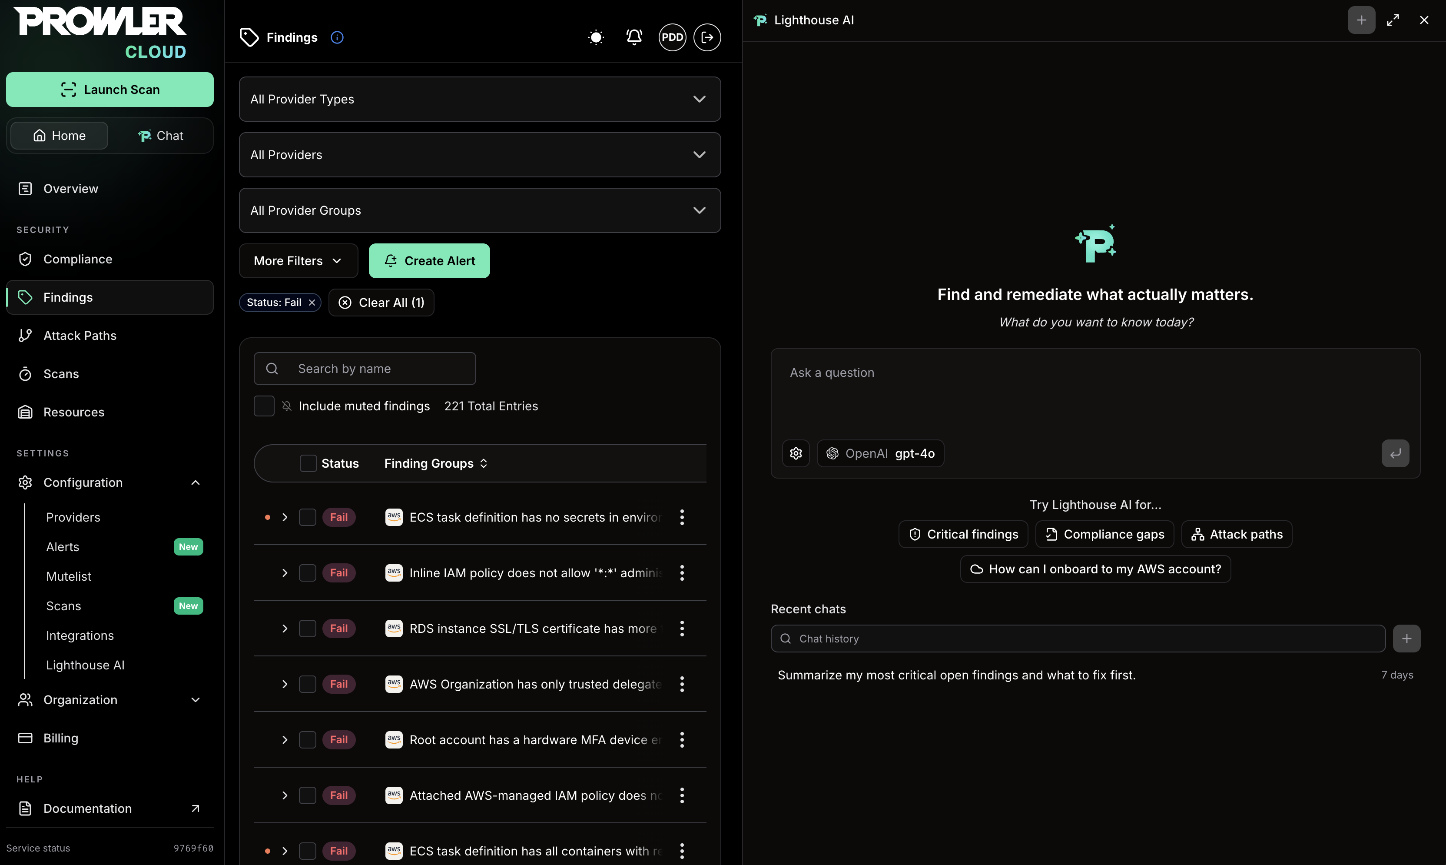Open the All Provider Groups dropdown
The image size is (1446, 865).
pos(480,210)
